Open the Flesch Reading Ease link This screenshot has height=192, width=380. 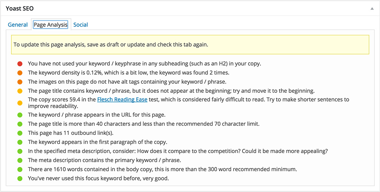(122, 100)
